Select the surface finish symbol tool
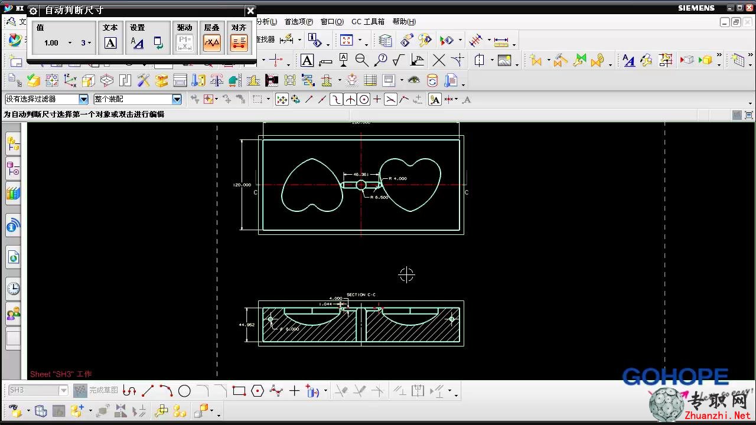The width and height of the screenshot is (756, 425). (398, 60)
